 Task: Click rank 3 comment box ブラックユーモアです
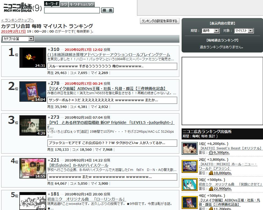[x=112, y=143]
